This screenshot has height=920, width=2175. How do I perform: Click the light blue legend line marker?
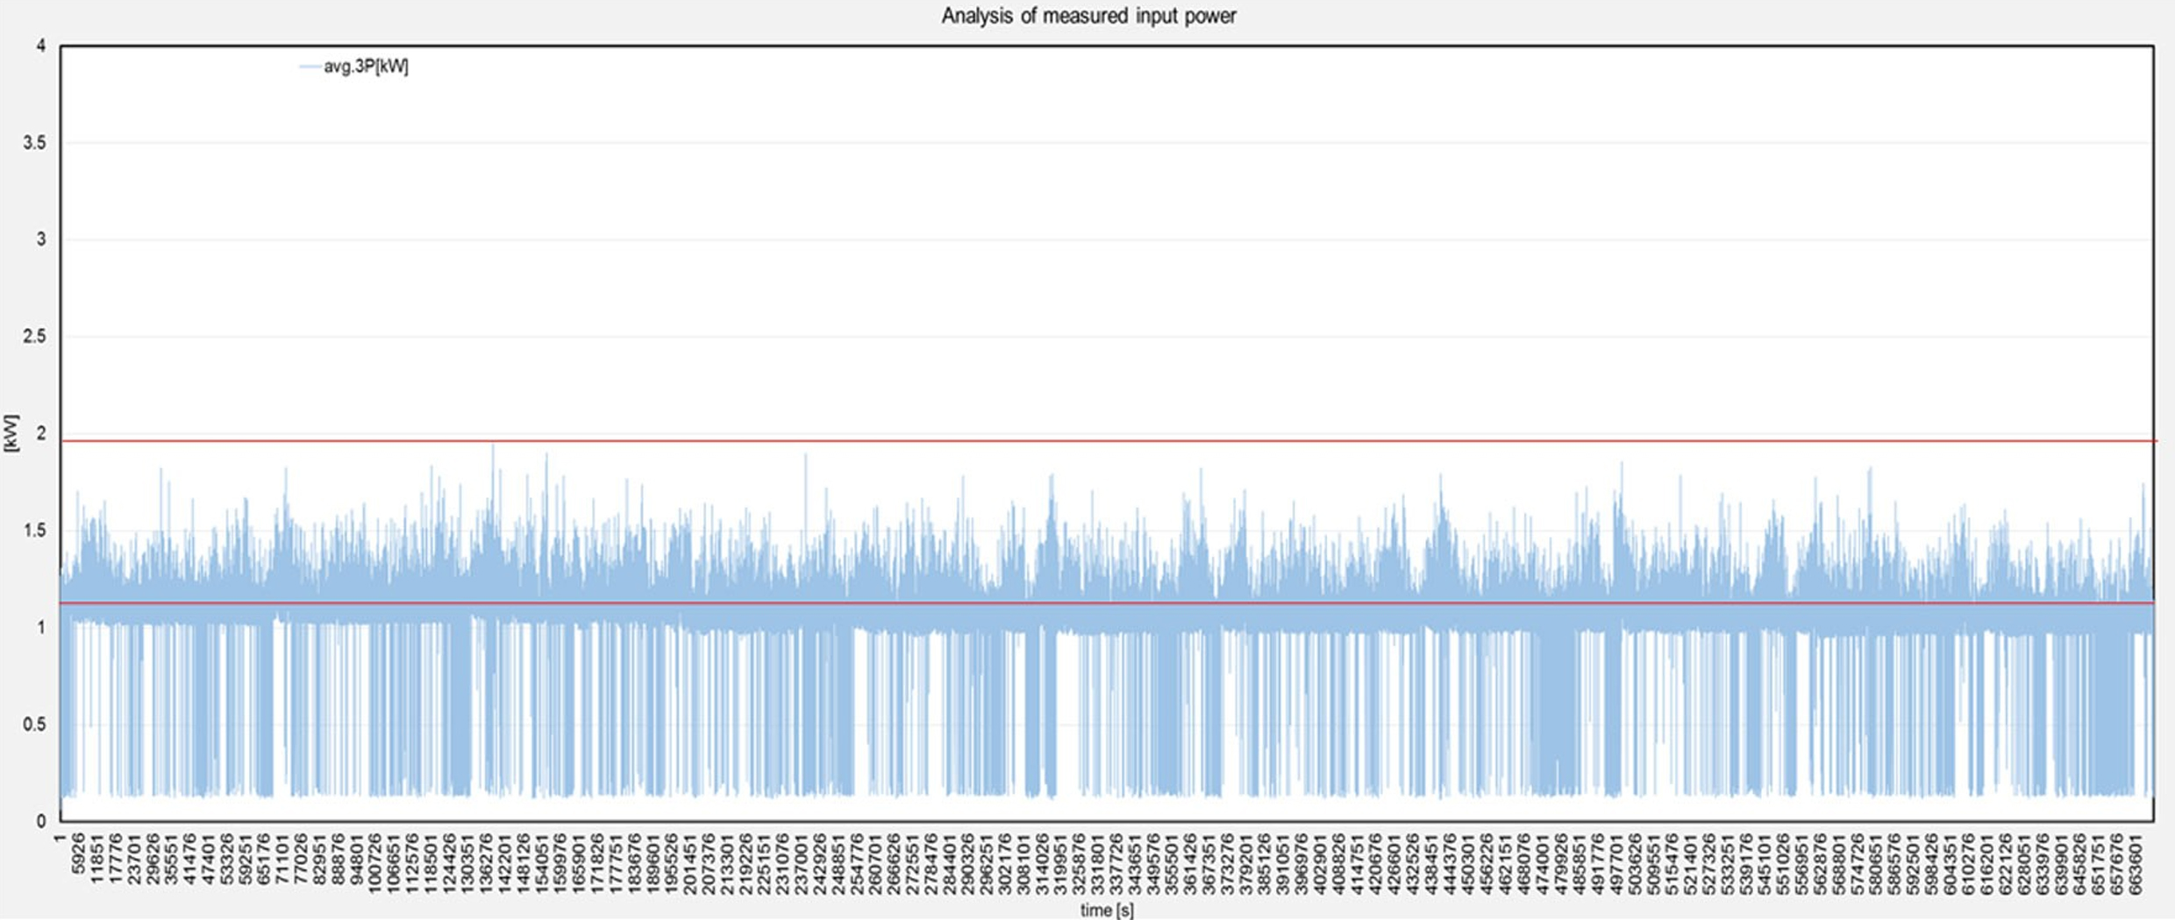pyautogui.click(x=310, y=67)
